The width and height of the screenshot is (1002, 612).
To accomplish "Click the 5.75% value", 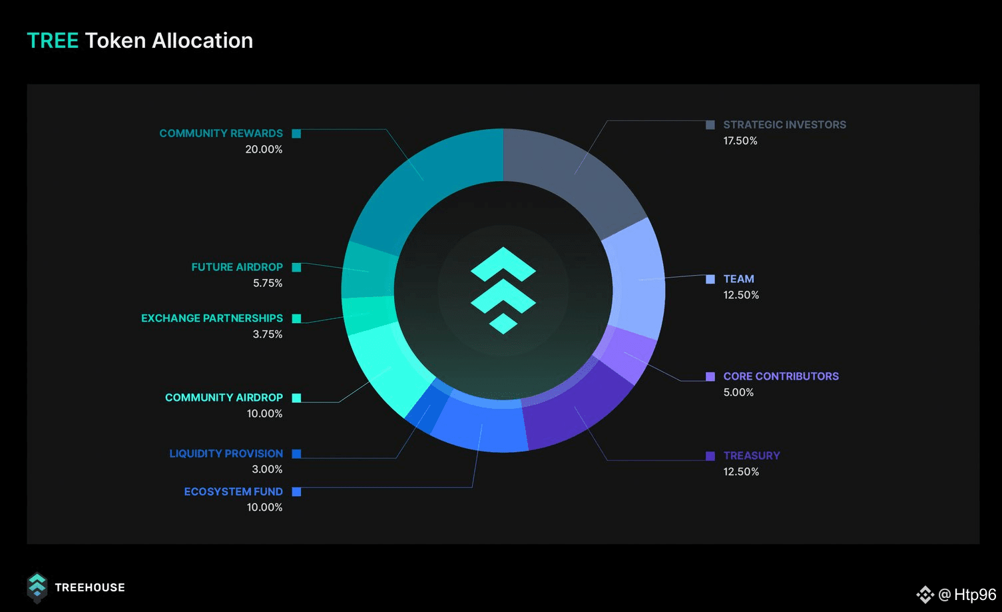I will pyautogui.click(x=268, y=284).
